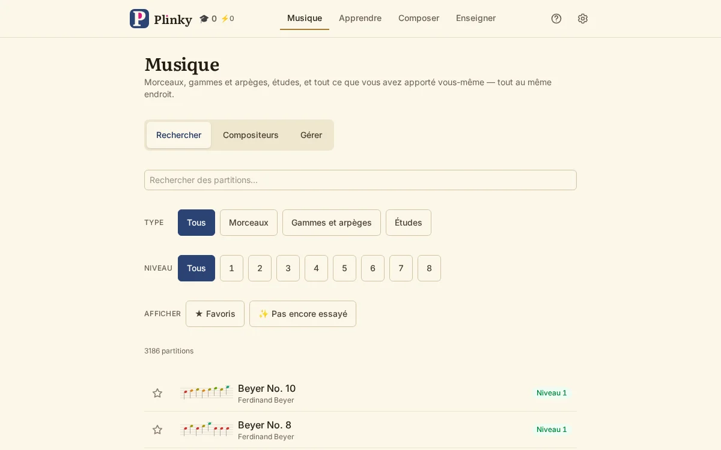This screenshot has width=721, height=450.
Task: Click Ferdinand Beyer under Beyer No. 10
Action: pyautogui.click(x=266, y=400)
